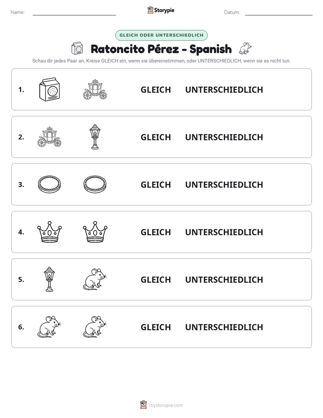Select the street lamp picture in row 2
This screenshot has height=418, width=323.
95,137
